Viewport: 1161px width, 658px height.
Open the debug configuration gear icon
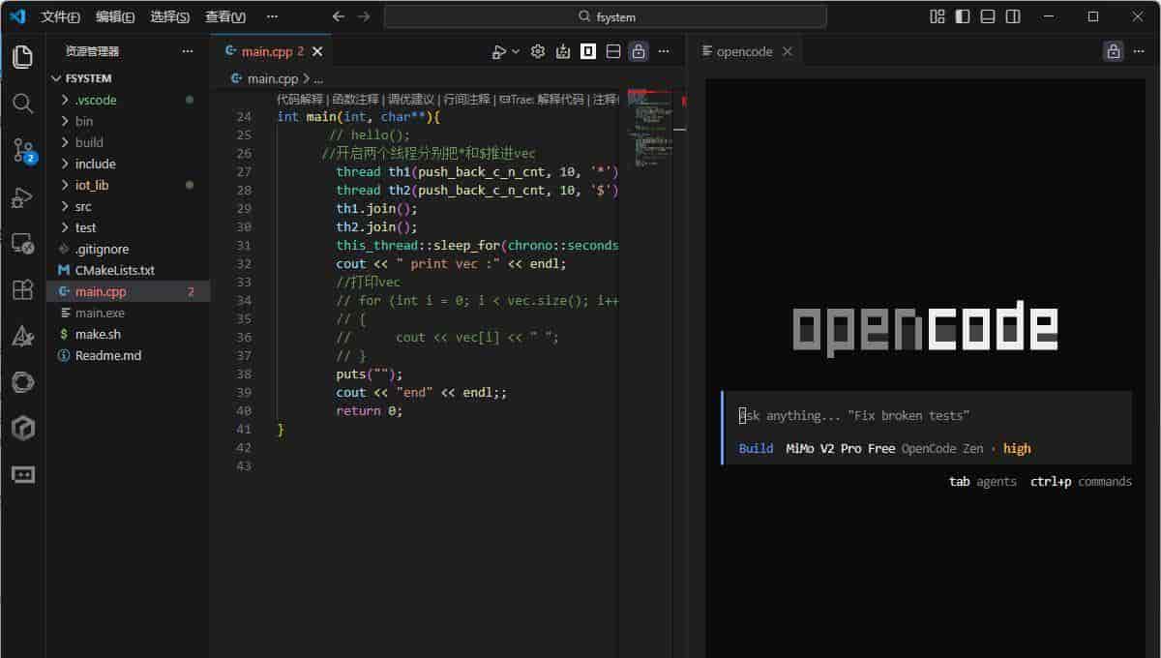[537, 51]
